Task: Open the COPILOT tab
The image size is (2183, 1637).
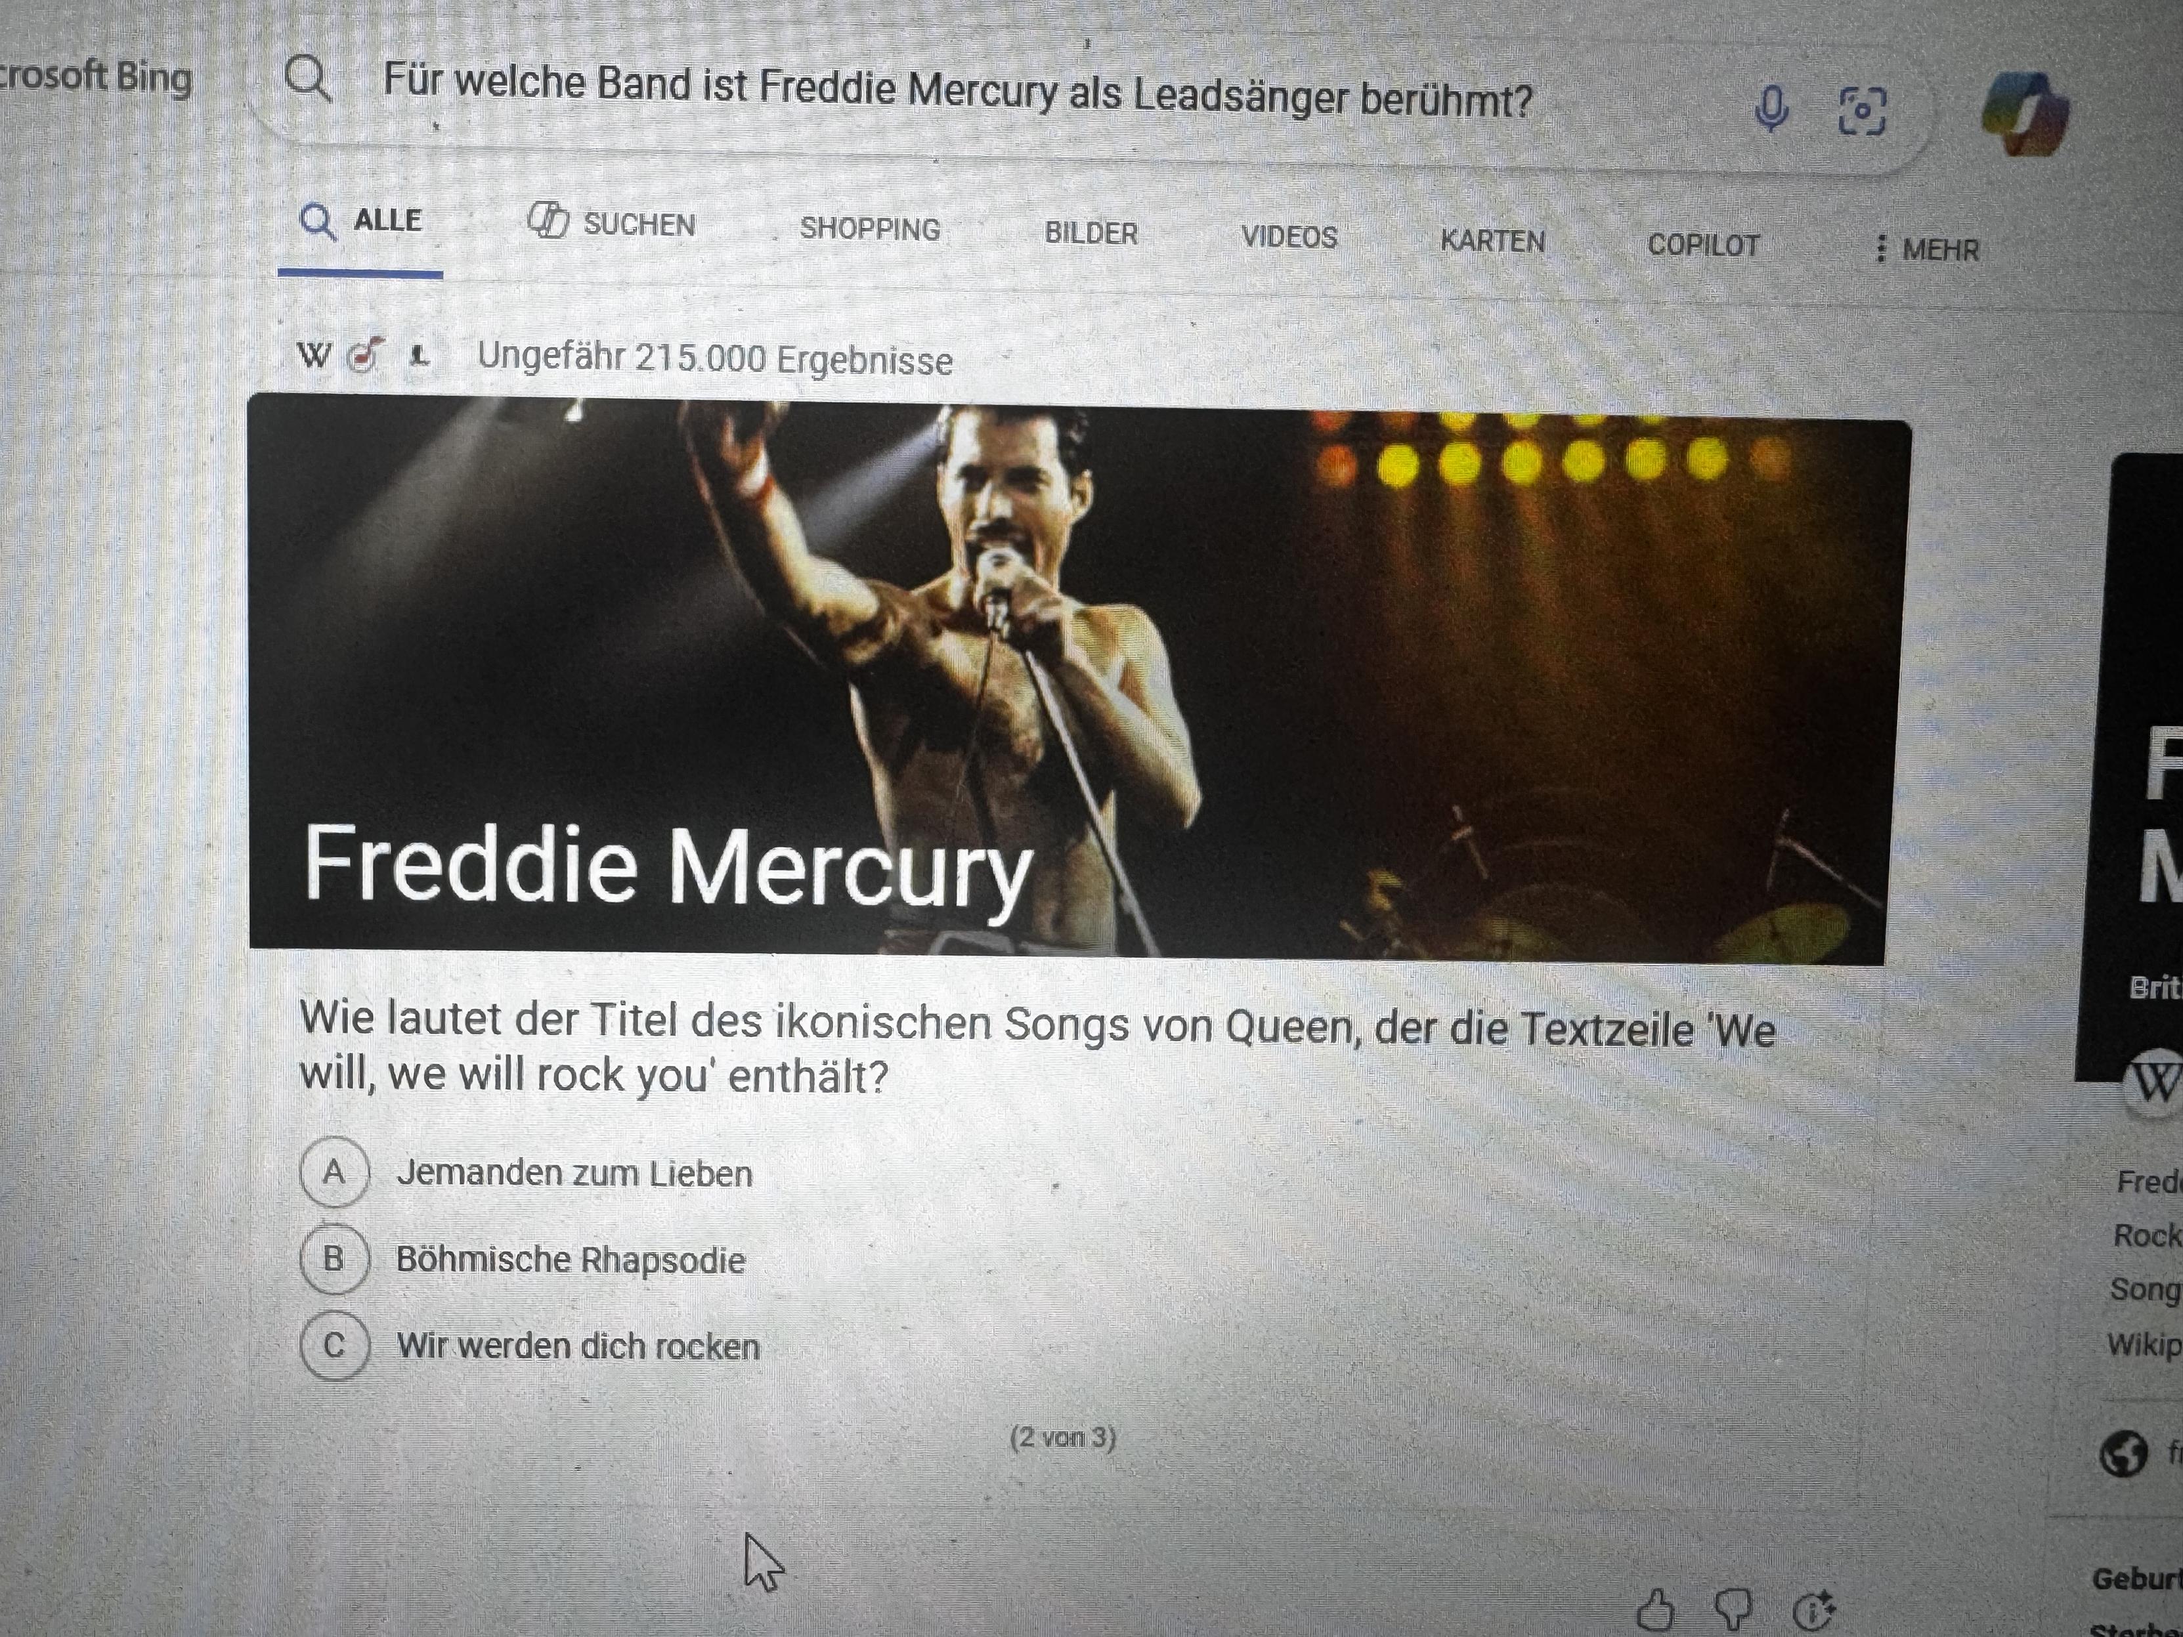Action: (x=1703, y=245)
